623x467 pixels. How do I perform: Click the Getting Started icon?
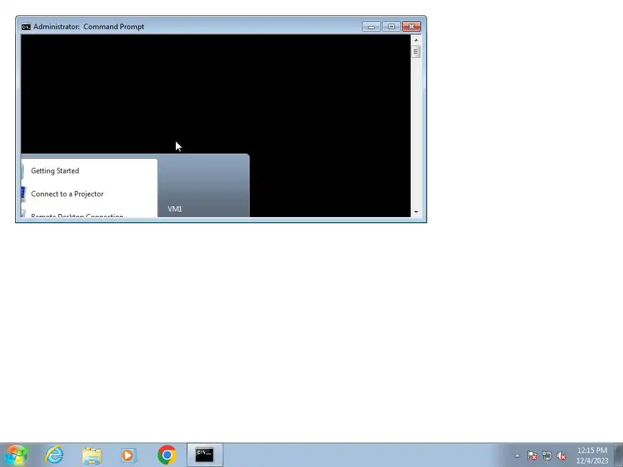point(24,171)
